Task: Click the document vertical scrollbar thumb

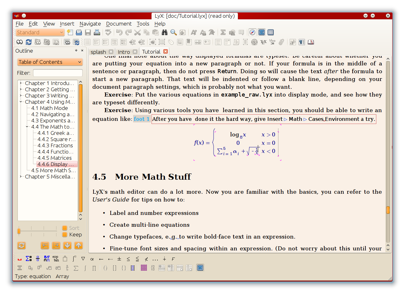Action: pyautogui.click(x=388, y=210)
